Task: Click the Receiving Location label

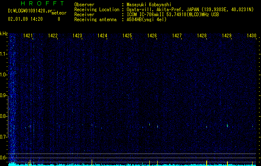Action: click(97, 10)
